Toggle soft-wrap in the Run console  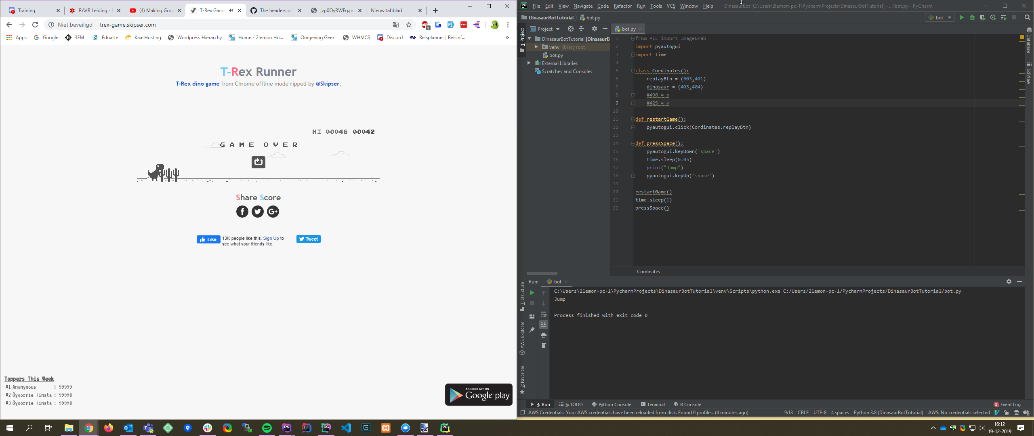coord(544,314)
